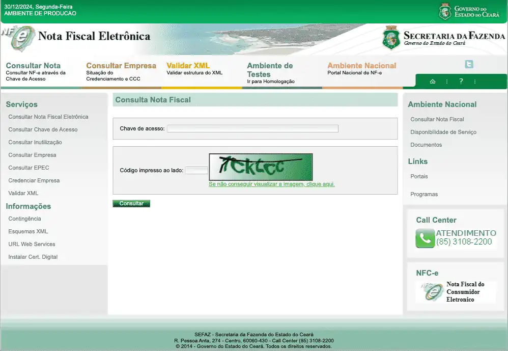This screenshot has width=508, height=351.
Task: Click the captcha image
Action: click(x=261, y=167)
